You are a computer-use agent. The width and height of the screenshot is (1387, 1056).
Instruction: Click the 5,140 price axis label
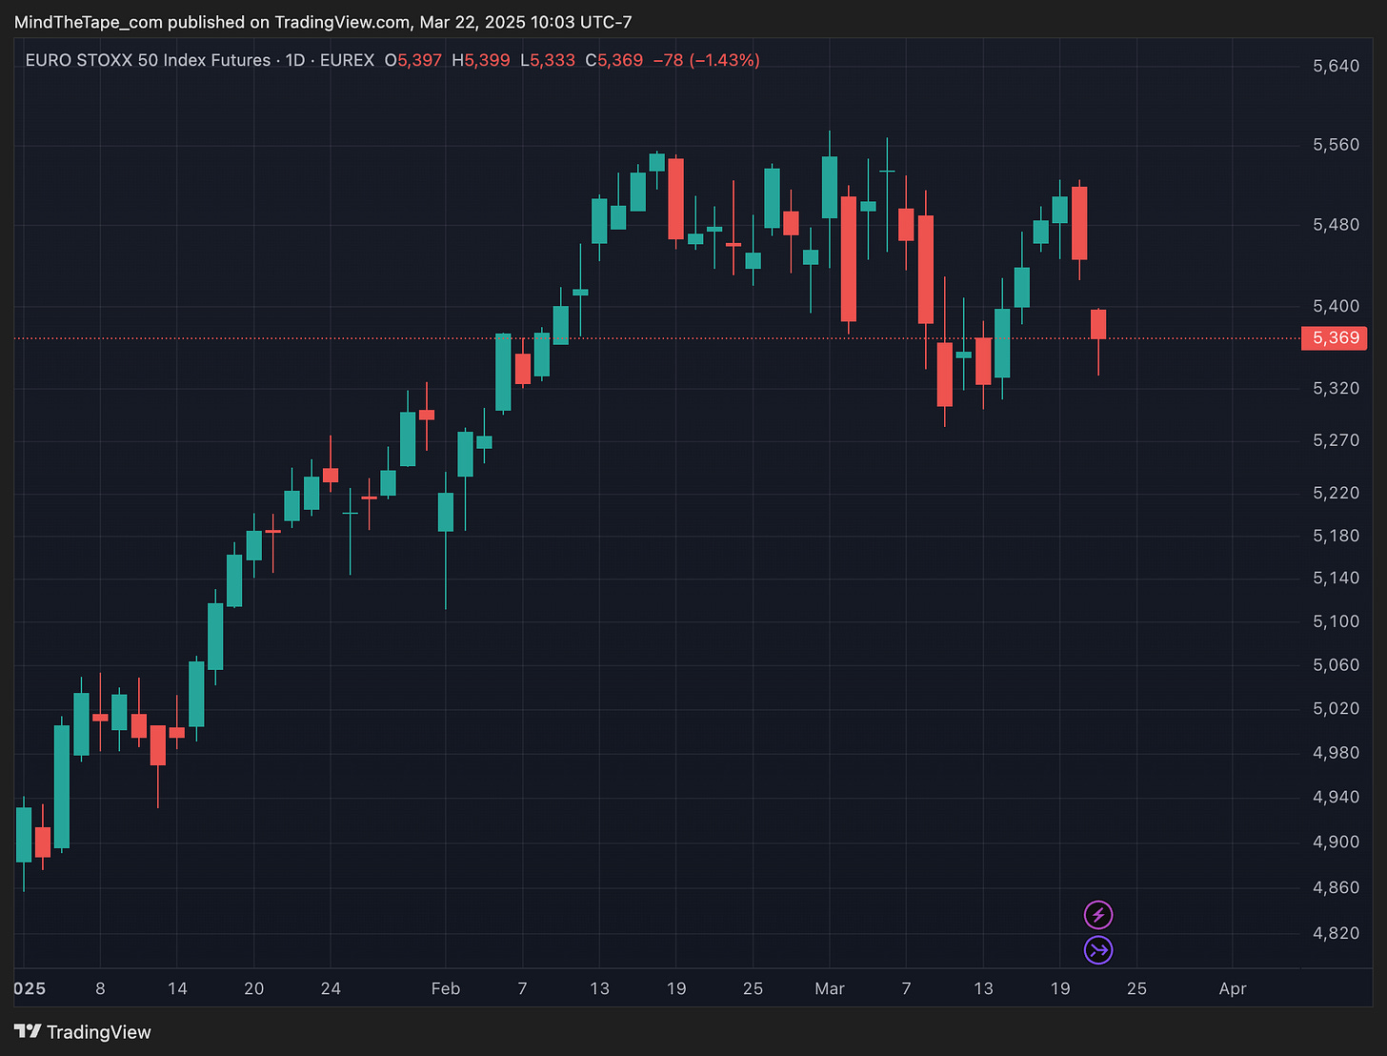(1336, 578)
